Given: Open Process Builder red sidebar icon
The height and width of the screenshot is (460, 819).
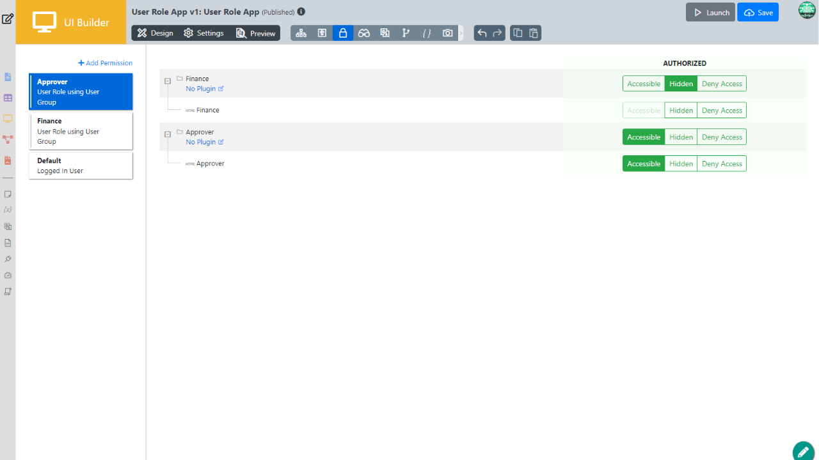Looking at the screenshot, I should 8,139.
